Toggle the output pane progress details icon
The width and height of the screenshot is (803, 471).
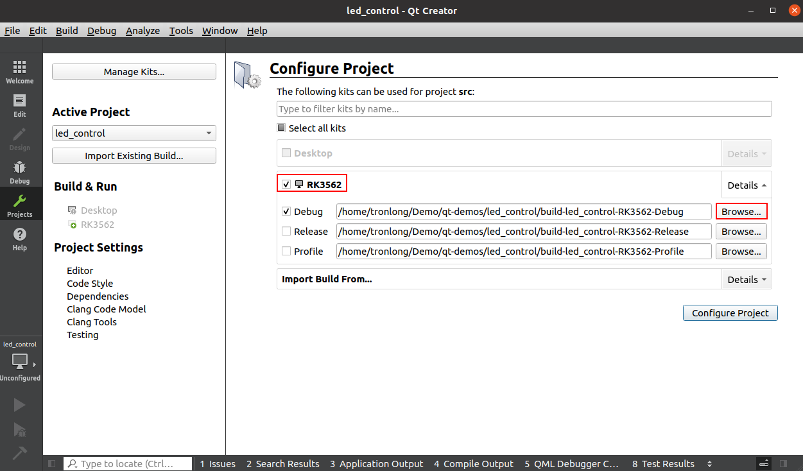pos(764,463)
